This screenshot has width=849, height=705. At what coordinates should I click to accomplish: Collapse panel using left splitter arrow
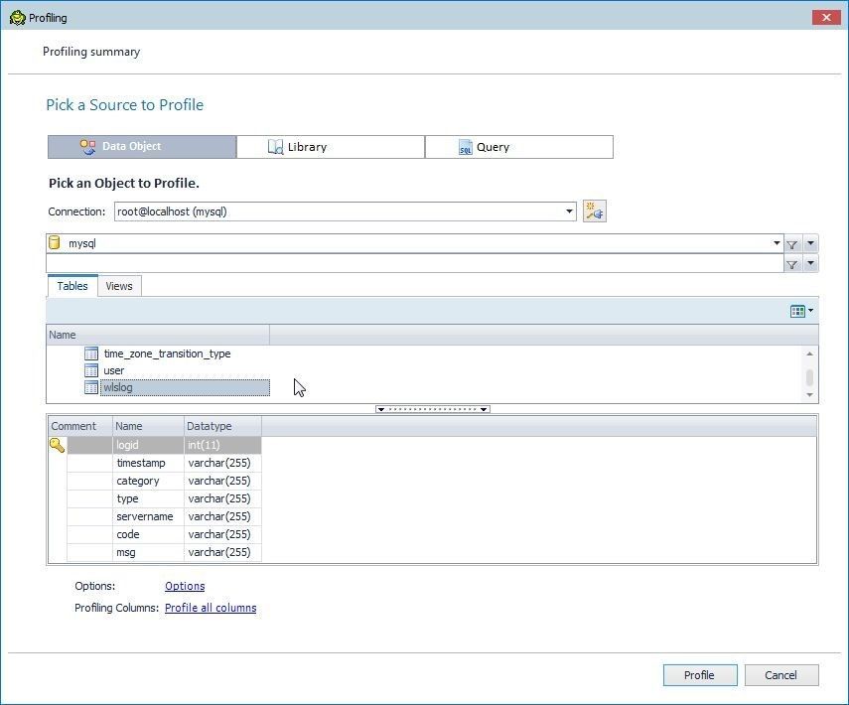point(380,409)
